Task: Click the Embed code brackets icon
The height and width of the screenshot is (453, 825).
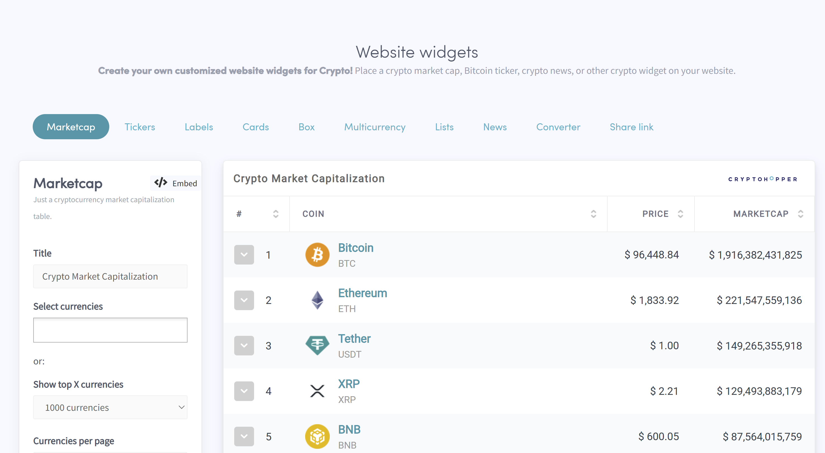Action: (160, 183)
